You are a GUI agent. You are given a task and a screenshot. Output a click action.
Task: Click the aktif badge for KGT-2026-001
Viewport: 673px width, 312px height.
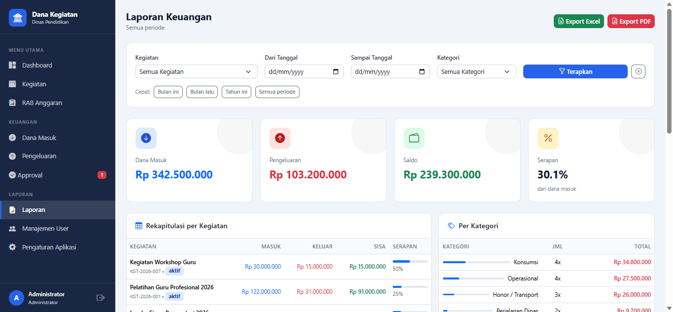(174, 296)
